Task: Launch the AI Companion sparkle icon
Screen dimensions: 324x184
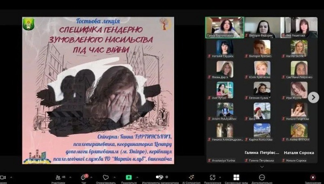Action: point(191,178)
